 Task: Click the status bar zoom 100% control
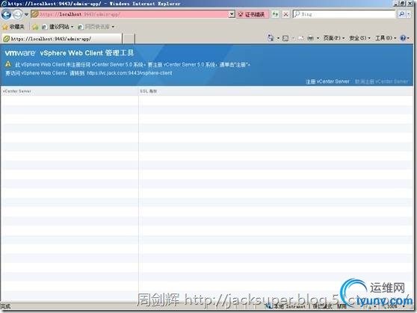point(394,306)
